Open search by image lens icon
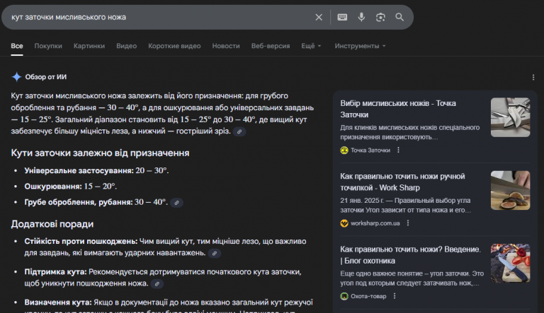 click(380, 17)
